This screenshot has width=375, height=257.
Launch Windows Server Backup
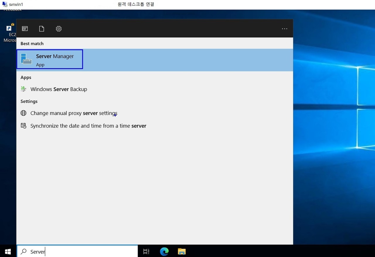[x=155, y=89]
